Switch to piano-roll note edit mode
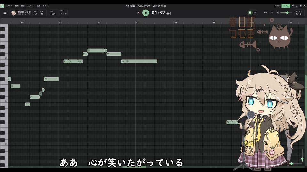The height and width of the screenshot is (172, 307). pyautogui.click(x=250, y=13)
